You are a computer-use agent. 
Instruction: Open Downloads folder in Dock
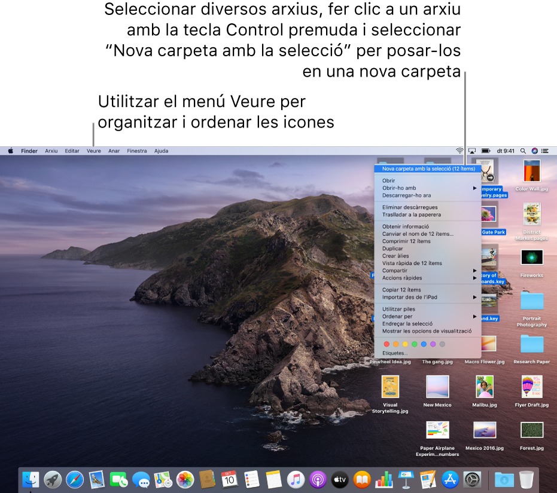(x=504, y=479)
